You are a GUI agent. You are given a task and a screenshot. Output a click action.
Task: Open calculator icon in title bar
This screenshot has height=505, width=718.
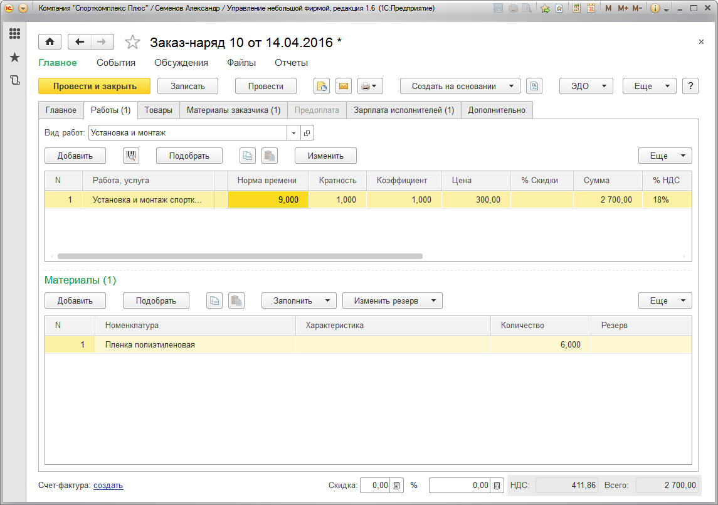[x=577, y=8]
